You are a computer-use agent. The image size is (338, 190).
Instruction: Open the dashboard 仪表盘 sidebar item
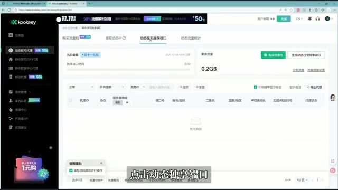coord(16,35)
